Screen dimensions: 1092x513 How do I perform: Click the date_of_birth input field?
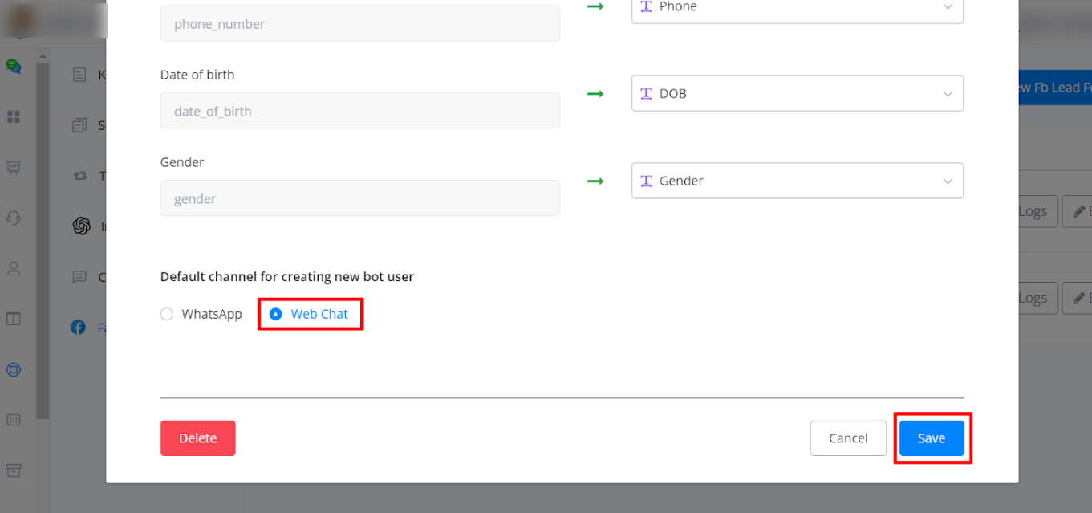coord(359,111)
